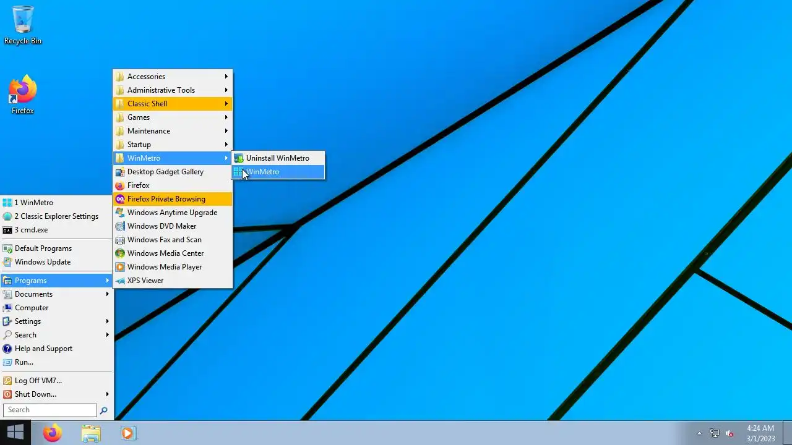Select Uninstall WinMetro in the submenu

coord(278,158)
